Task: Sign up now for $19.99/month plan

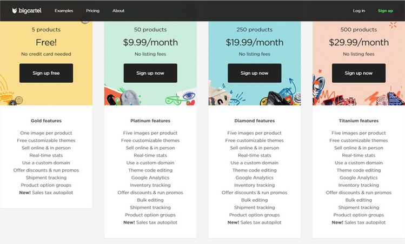Action: (255, 73)
